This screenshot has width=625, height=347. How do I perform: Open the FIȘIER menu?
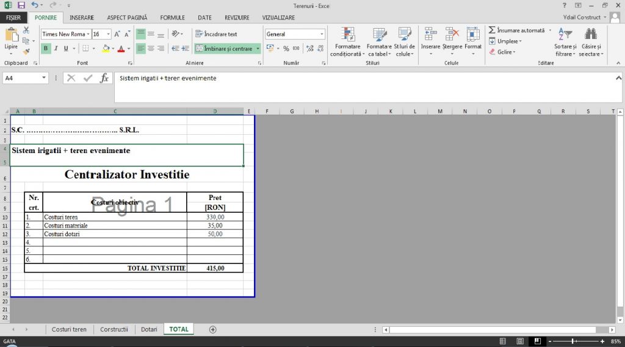13,18
